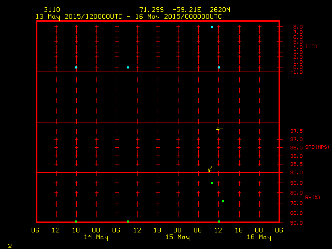Pick the green humidity point near 70%
This screenshot has height=249, width=332.
click(223, 201)
